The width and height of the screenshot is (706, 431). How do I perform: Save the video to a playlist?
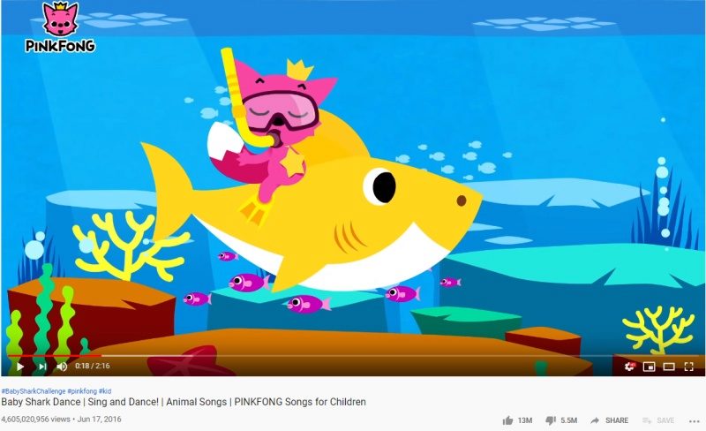(658, 420)
